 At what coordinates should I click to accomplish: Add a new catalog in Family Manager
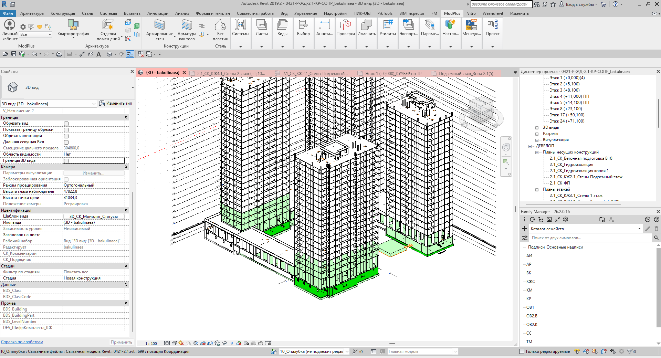tap(525, 229)
